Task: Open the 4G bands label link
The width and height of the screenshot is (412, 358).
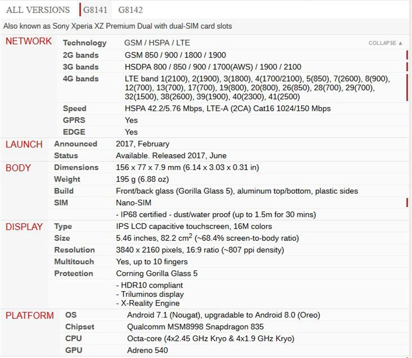Action: (81, 79)
